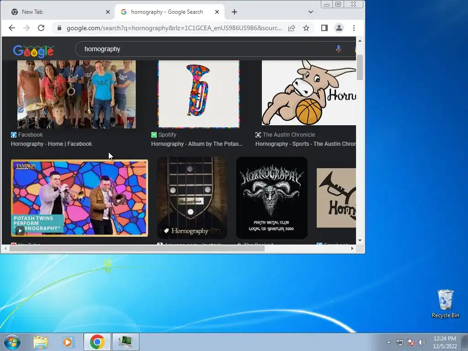Click the volume speaker tray icon
468x351 pixels.
(421, 342)
